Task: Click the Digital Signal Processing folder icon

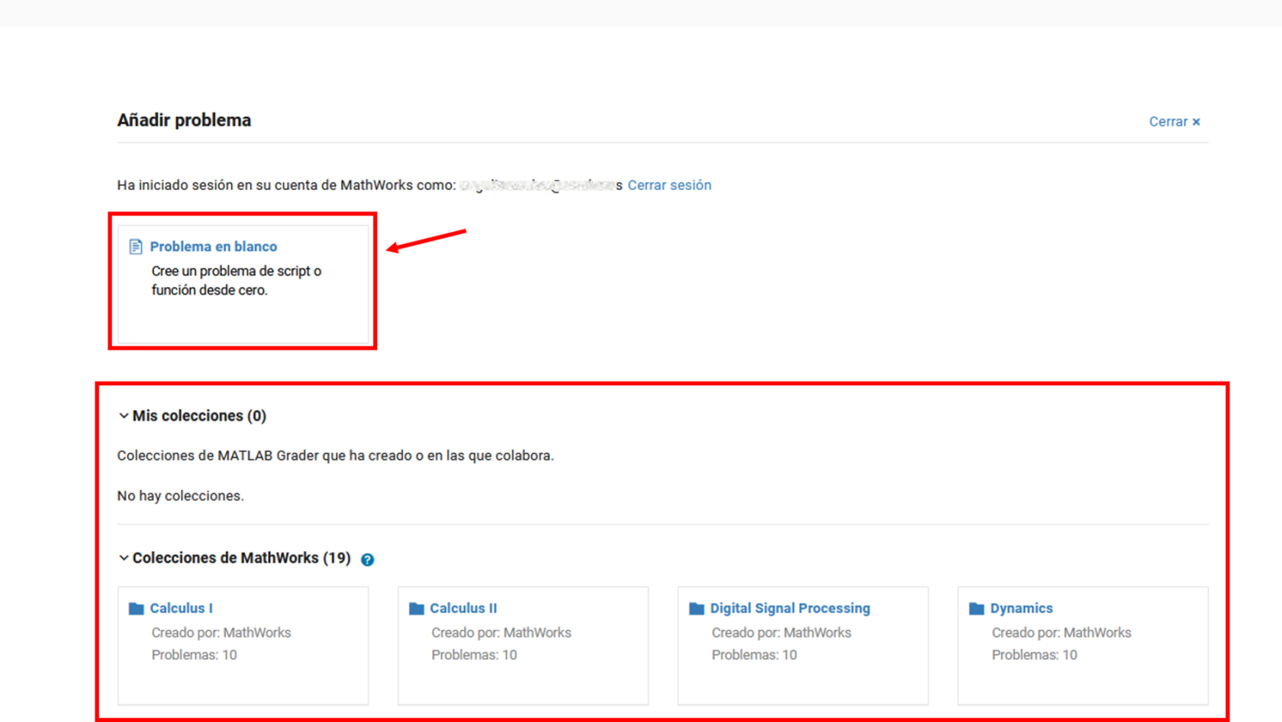Action: point(697,608)
